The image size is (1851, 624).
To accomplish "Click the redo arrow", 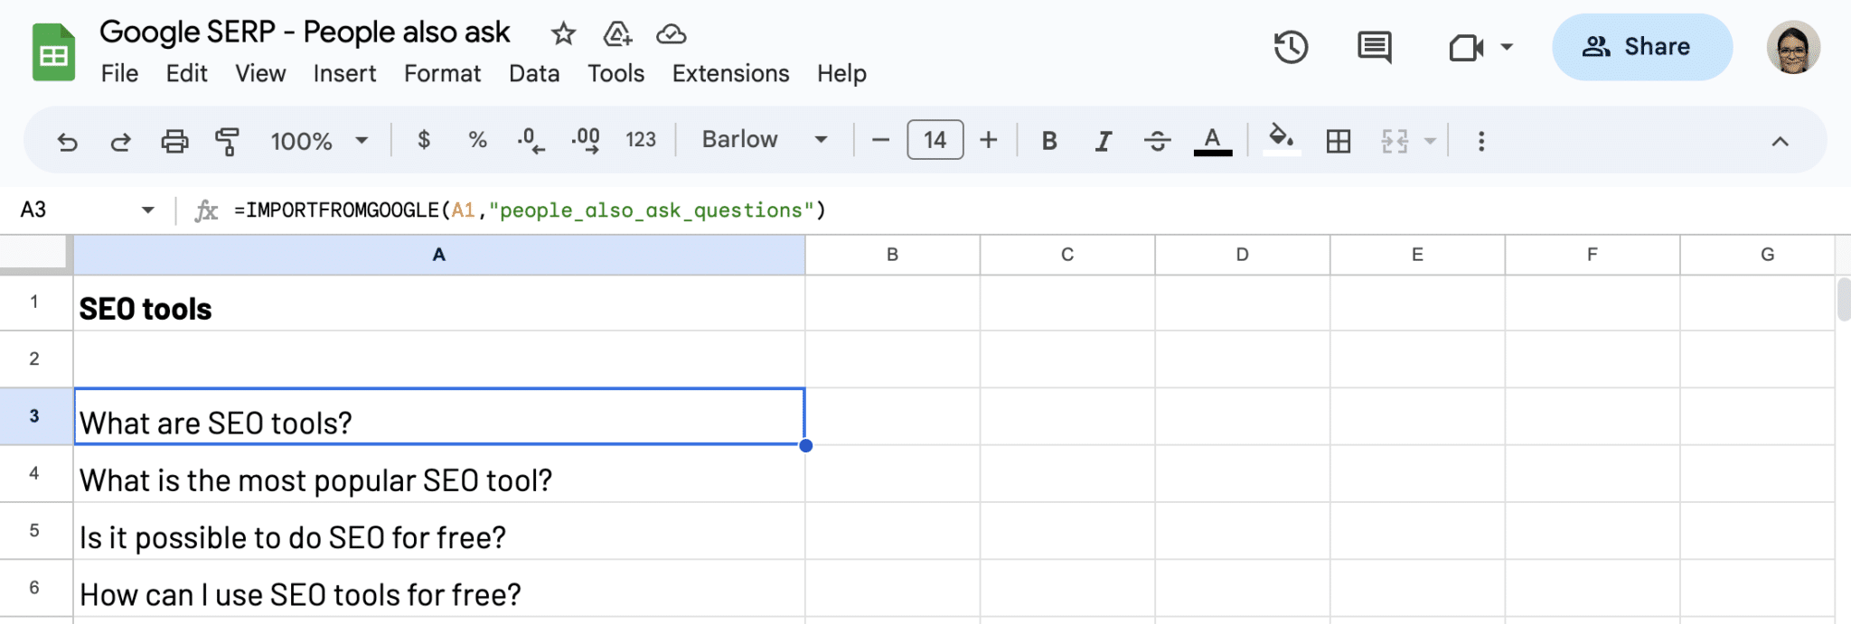I will pyautogui.click(x=120, y=141).
